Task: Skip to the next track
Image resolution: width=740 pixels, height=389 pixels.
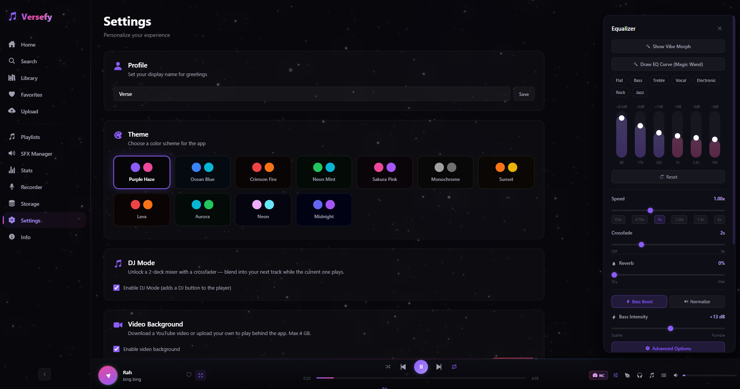Action: point(438,367)
